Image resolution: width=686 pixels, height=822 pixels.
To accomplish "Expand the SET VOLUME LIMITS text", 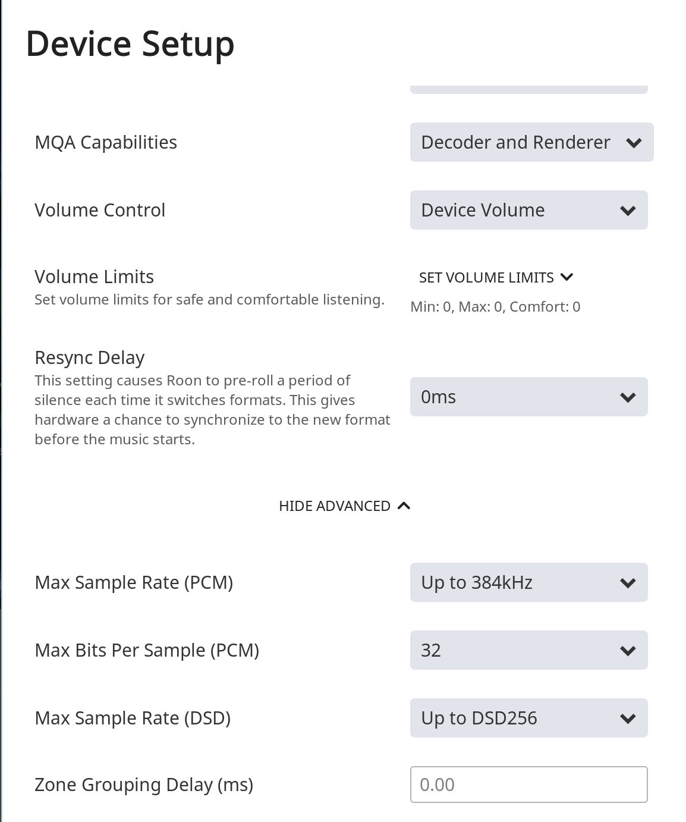I will pos(486,278).
